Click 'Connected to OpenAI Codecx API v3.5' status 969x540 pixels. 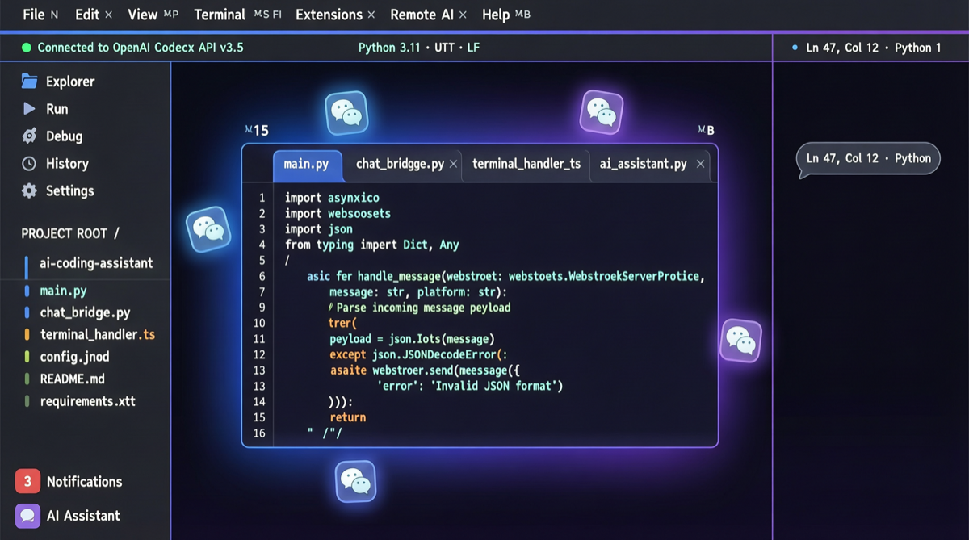[x=141, y=48]
